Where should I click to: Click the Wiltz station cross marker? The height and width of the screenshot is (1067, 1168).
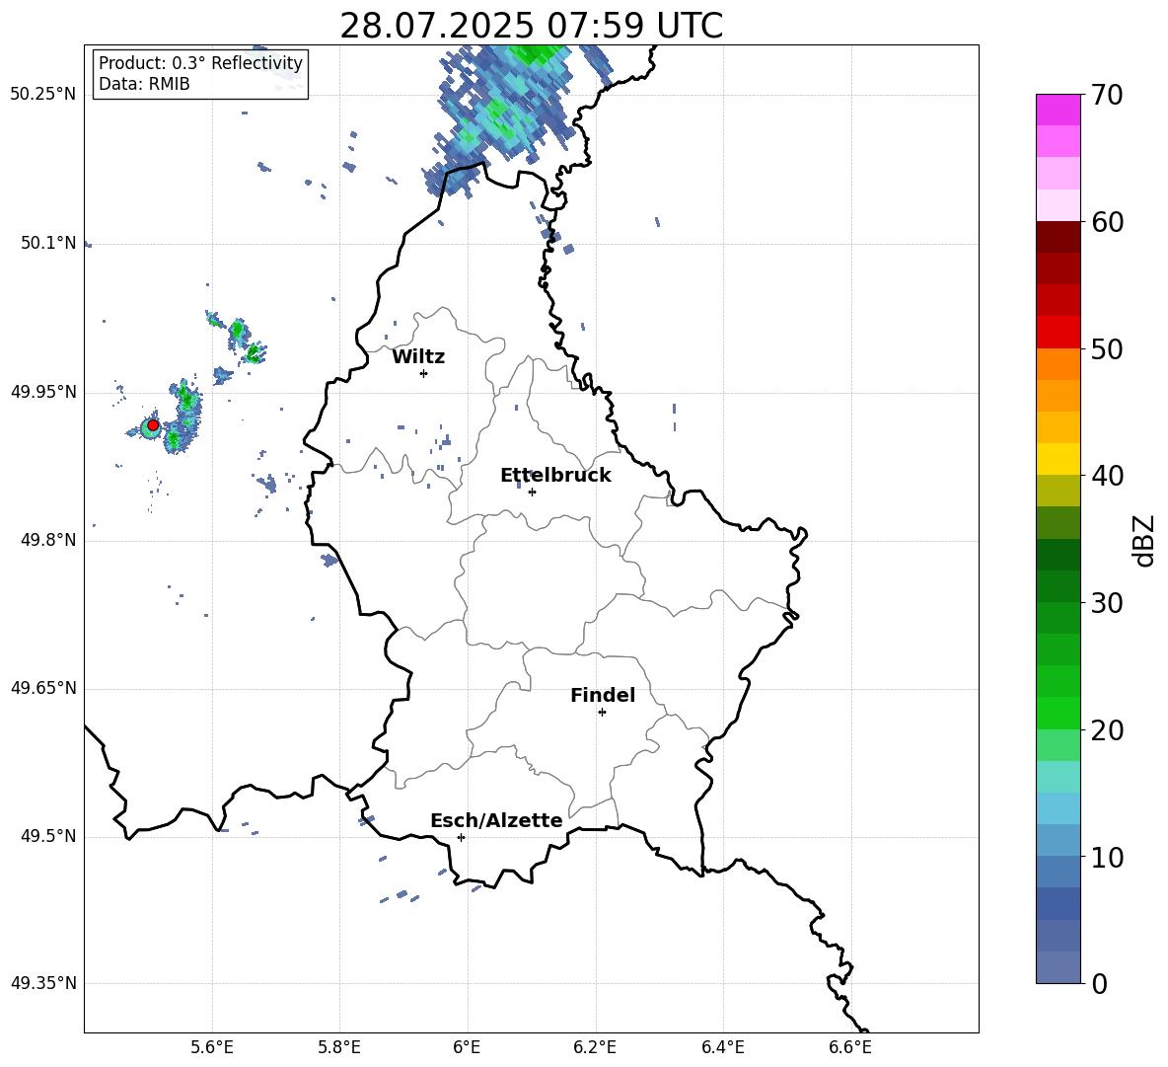tap(424, 373)
